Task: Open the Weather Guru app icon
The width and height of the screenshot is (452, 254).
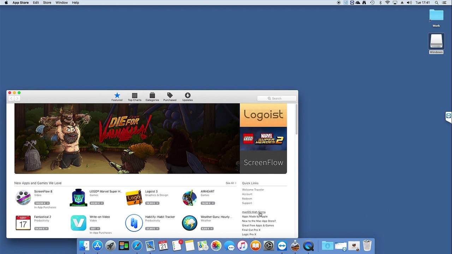Action: click(190, 223)
